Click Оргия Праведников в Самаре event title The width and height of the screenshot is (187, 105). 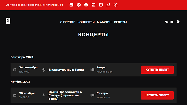(65, 95)
